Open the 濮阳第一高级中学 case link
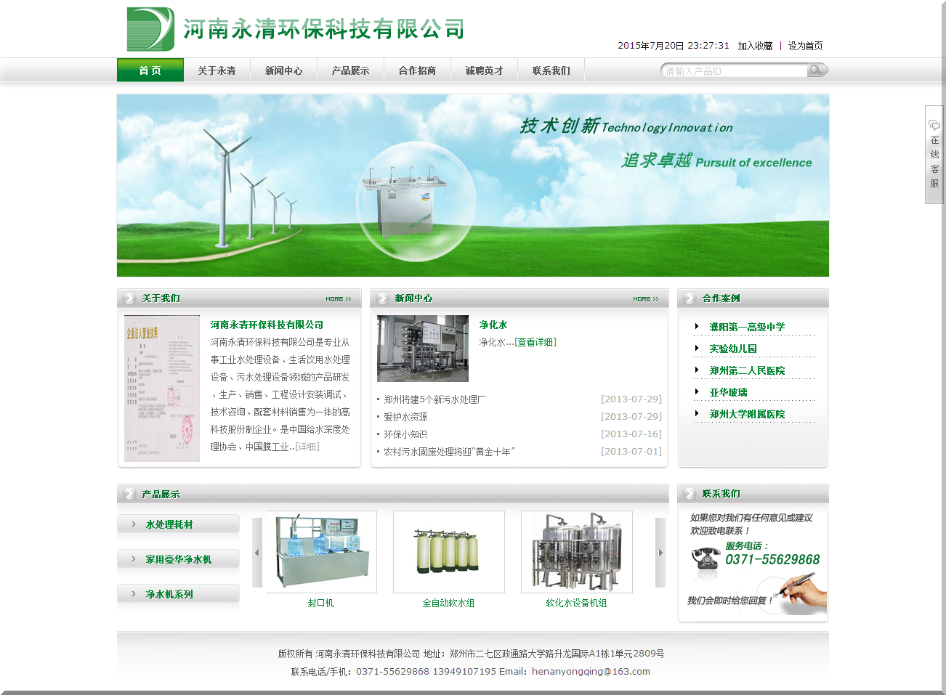 click(747, 328)
